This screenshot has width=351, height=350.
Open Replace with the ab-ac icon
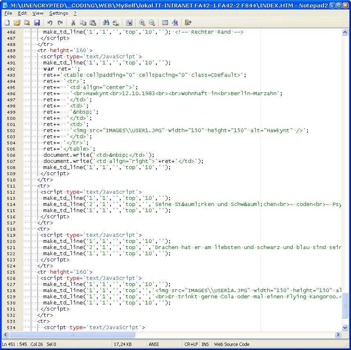[116, 23]
